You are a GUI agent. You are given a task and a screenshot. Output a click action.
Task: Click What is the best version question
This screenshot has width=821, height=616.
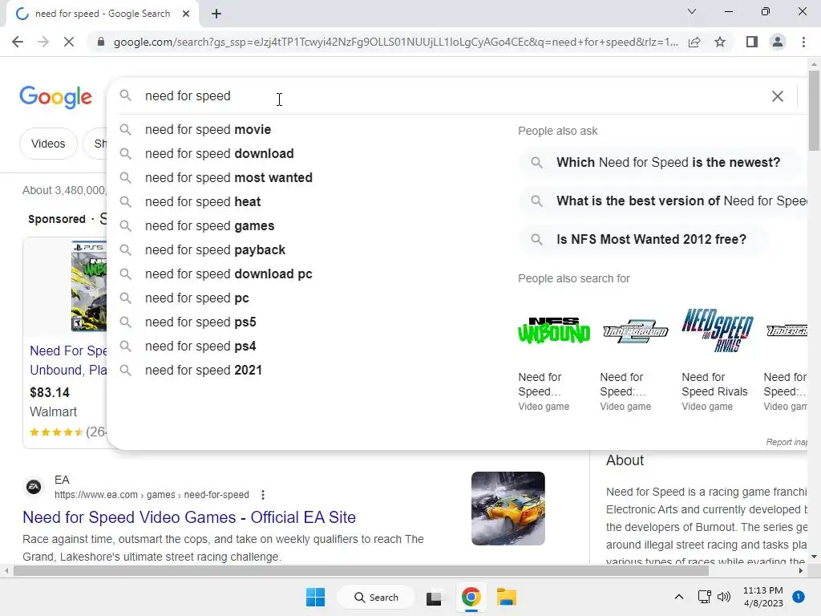coord(663,201)
